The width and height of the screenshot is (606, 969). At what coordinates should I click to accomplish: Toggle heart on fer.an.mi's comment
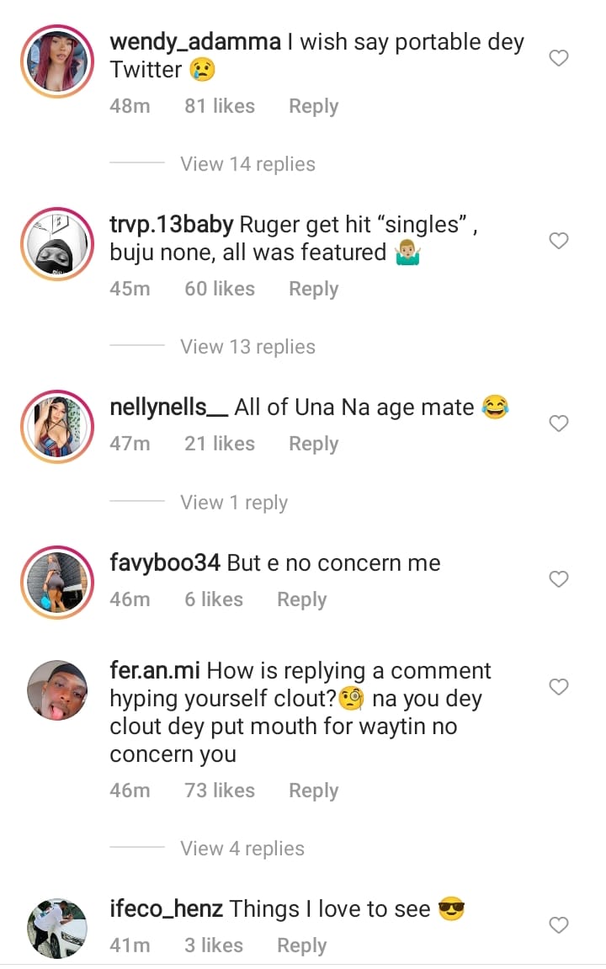[x=559, y=687]
